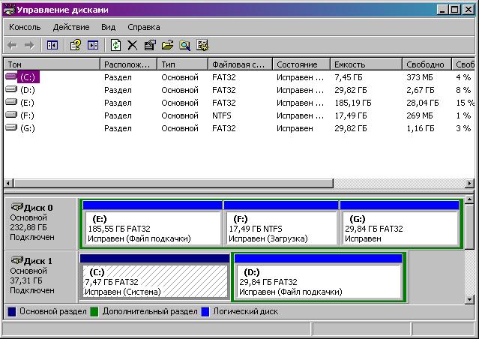Click the 7,45 ГБ capacity cell
Viewport: 479px width, 339px height.
(x=349, y=77)
